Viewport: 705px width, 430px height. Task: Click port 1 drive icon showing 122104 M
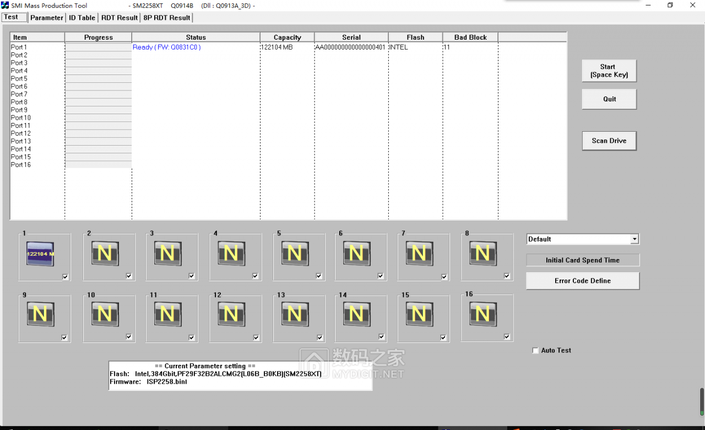(x=40, y=254)
